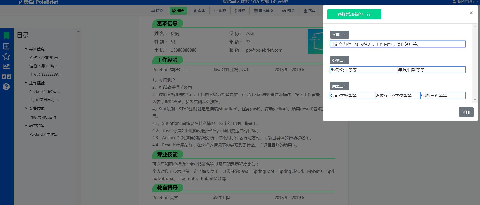Screen dimensions: 480x205
Task: Click the 预览 preview toolbar button
Action: [x=288, y=11]
